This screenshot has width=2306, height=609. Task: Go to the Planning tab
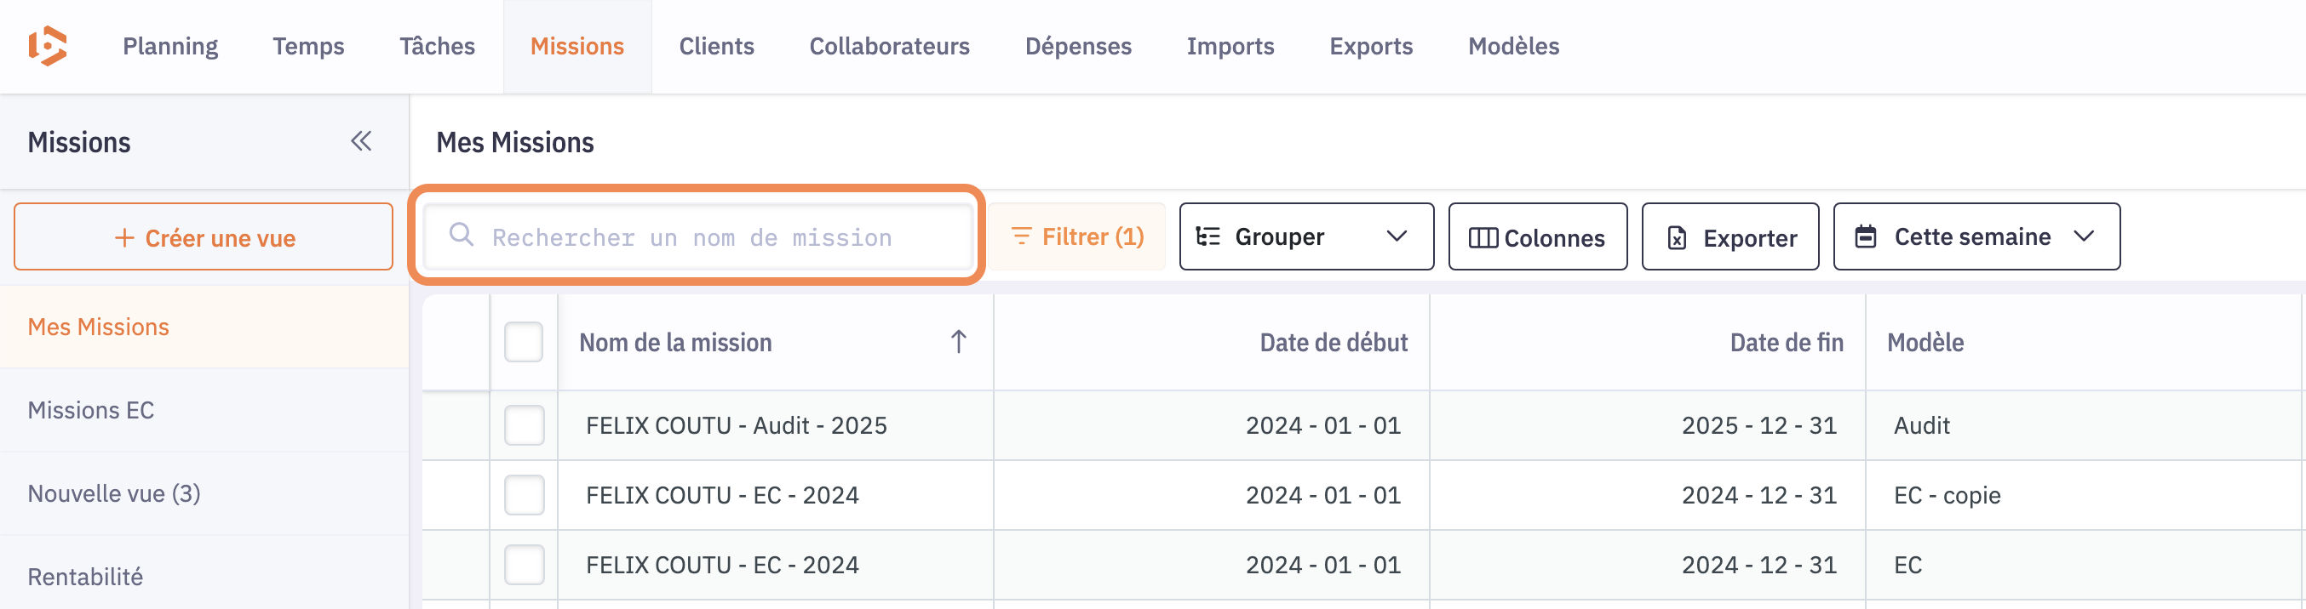click(170, 47)
